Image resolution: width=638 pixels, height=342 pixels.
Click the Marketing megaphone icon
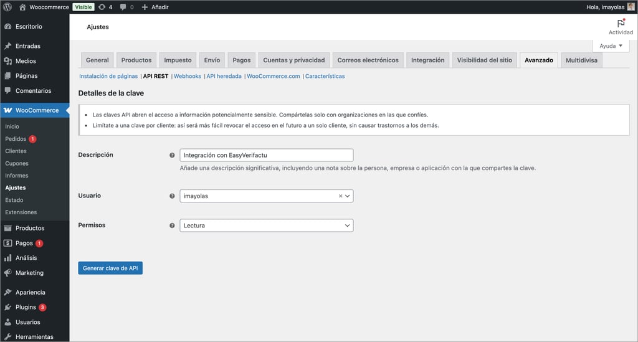click(x=7, y=273)
